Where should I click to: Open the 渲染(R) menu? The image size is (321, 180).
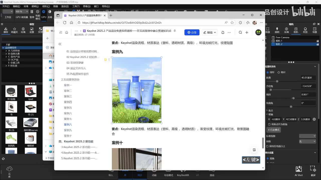pos(65,6)
